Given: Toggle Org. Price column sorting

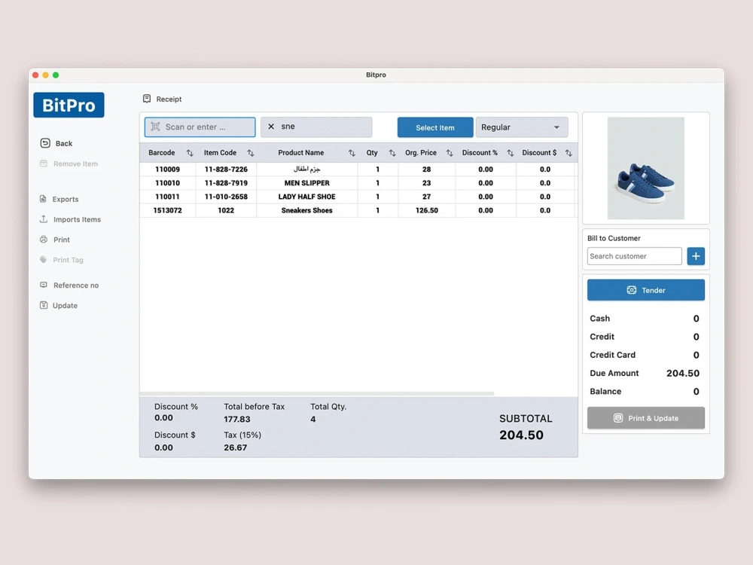Looking at the screenshot, I should 450,152.
